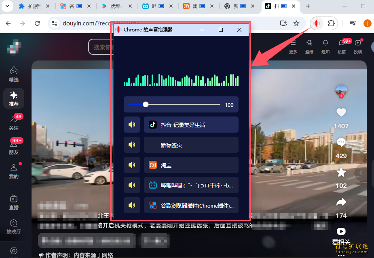Open the video author's avatar
This screenshot has width=374, height=258.
[341, 90]
